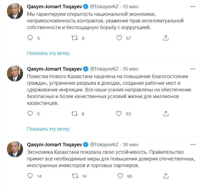Image resolution: width=201 pixels, height=187 pixels.
Task: Open more options for the 16 min tweet
Action: pyautogui.click(x=193, y=144)
